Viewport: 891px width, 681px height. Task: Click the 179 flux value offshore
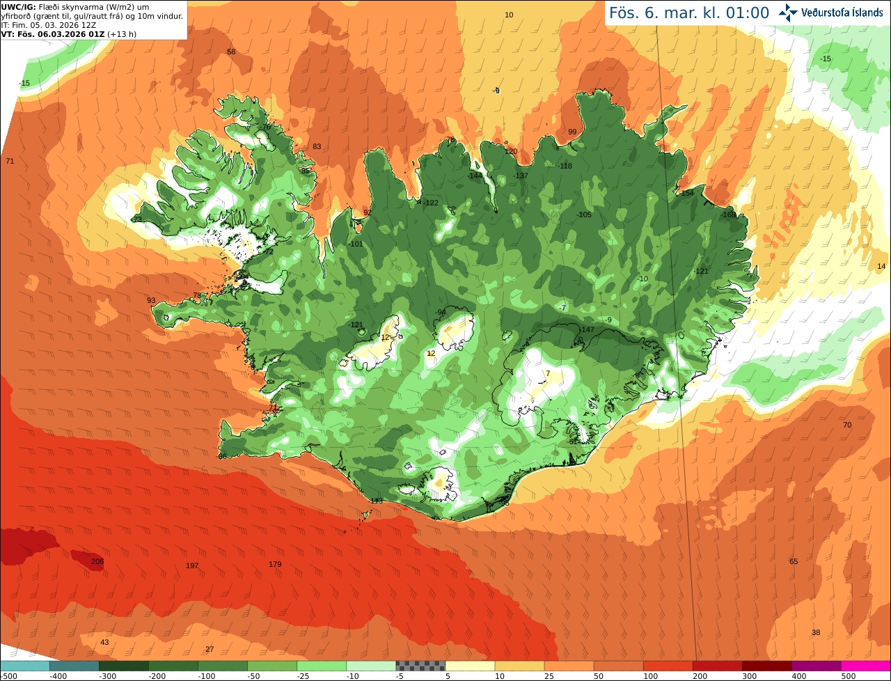[275, 564]
